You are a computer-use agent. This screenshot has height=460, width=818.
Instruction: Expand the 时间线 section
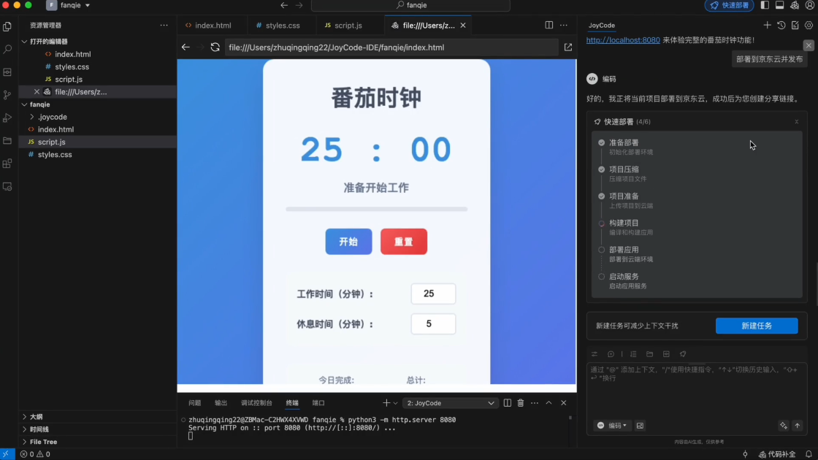[x=25, y=429]
